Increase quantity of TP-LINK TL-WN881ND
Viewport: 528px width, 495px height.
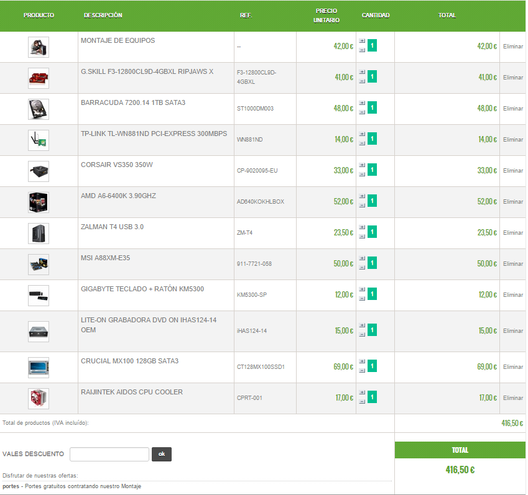point(362,134)
